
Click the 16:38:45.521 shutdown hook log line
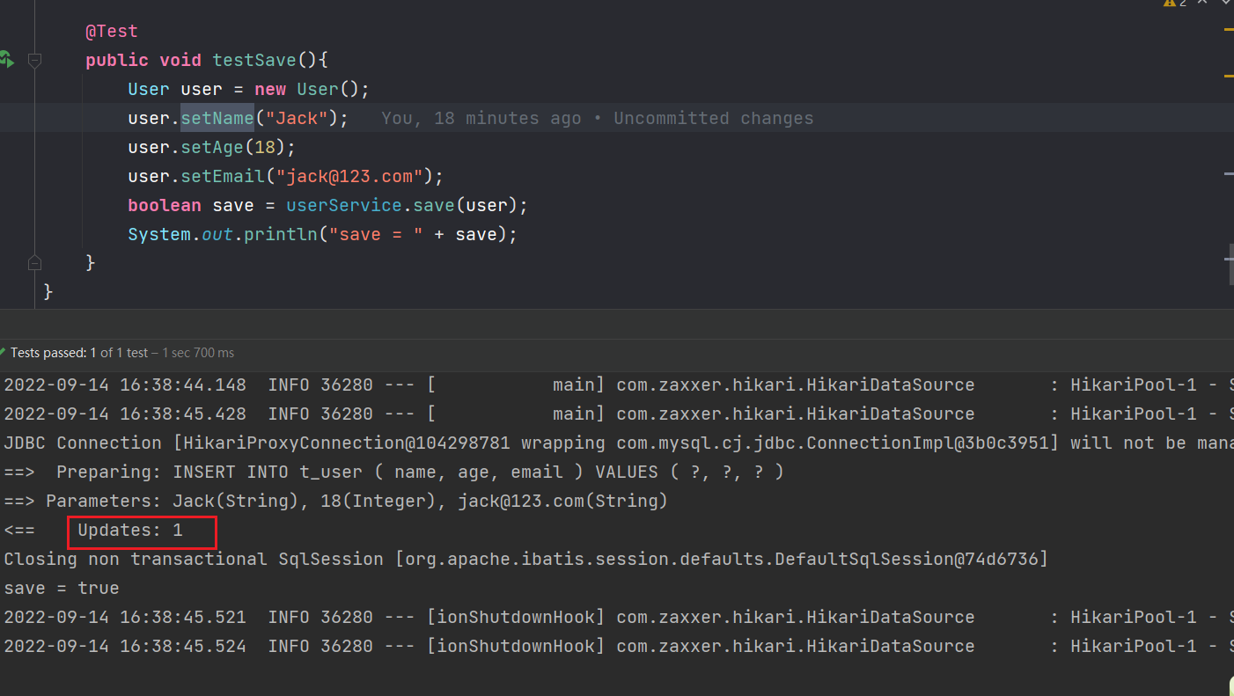click(x=617, y=617)
